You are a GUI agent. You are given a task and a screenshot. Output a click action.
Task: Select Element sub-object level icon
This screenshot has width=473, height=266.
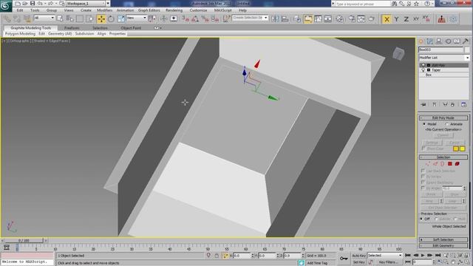pos(457,164)
